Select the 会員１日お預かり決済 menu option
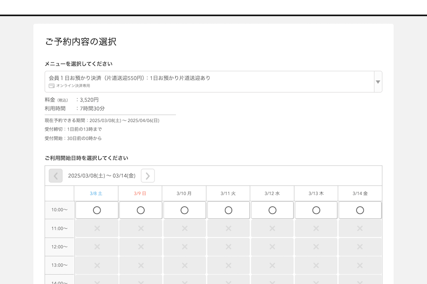 [x=173, y=78]
